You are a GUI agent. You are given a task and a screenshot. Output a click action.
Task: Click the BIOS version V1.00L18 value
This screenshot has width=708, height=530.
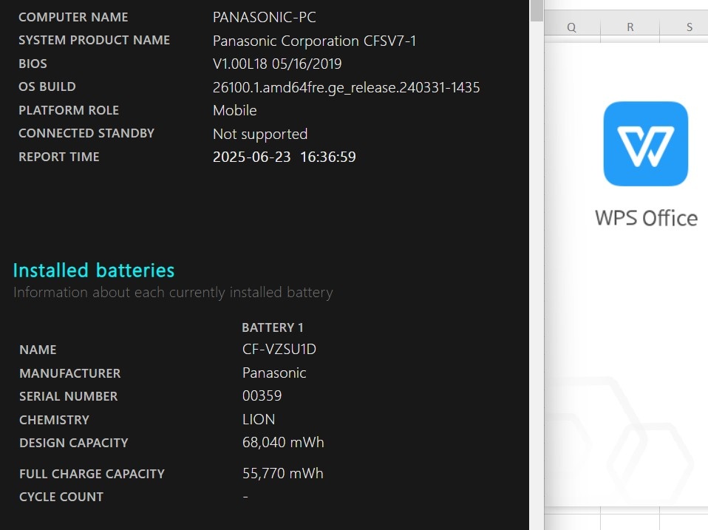point(277,64)
